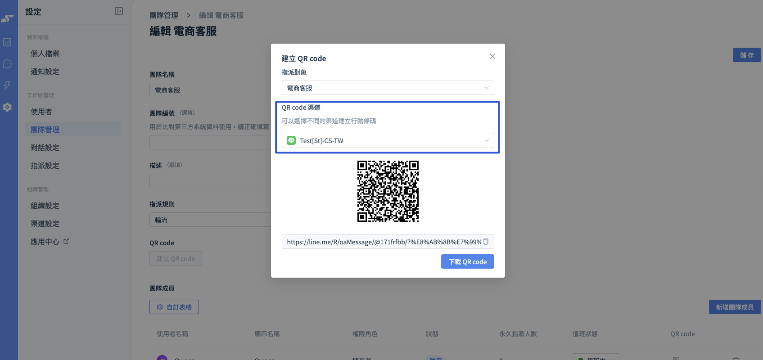
Task: Click the 自訂表格 button
Action: [174, 307]
